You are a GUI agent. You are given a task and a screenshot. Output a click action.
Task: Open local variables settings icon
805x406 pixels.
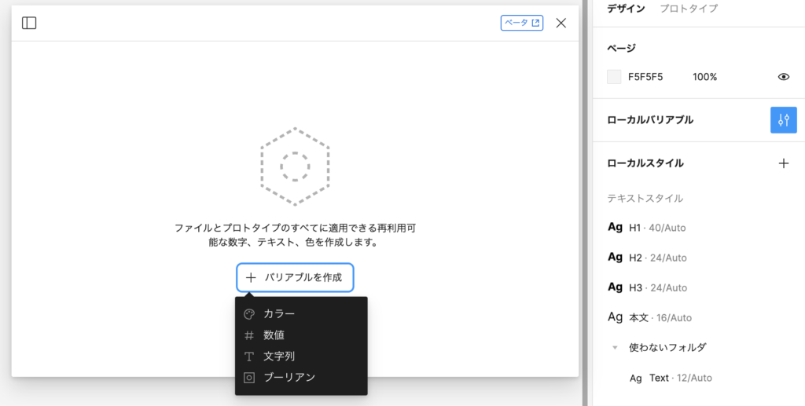[783, 120]
